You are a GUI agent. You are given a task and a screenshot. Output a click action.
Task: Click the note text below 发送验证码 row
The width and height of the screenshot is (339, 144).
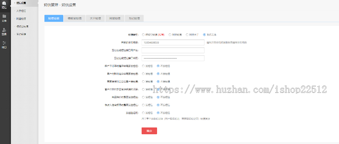(176, 118)
